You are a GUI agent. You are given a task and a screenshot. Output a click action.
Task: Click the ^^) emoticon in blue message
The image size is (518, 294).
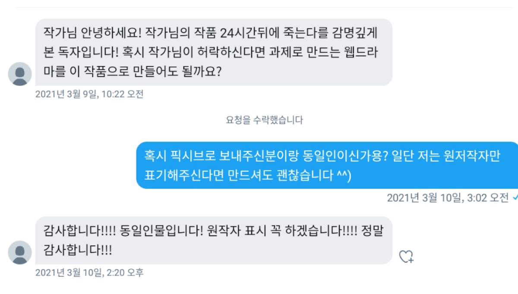[x=344, y=175]
